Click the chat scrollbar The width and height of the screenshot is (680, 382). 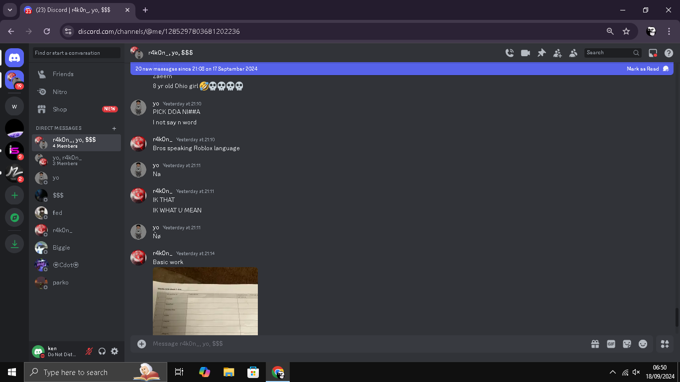pos(676,317)
